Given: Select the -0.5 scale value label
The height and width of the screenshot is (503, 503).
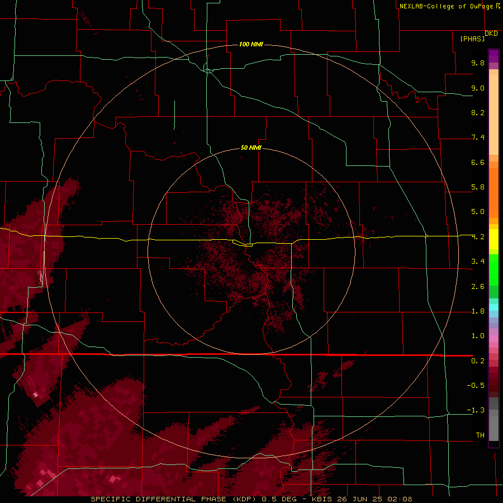Looking at the screenshot, I should pyautogui.click(x=476, y=386).
